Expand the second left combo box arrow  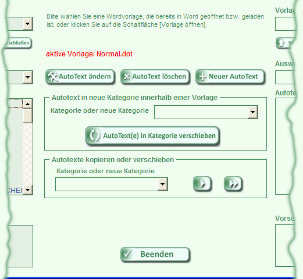pos(28,77)
